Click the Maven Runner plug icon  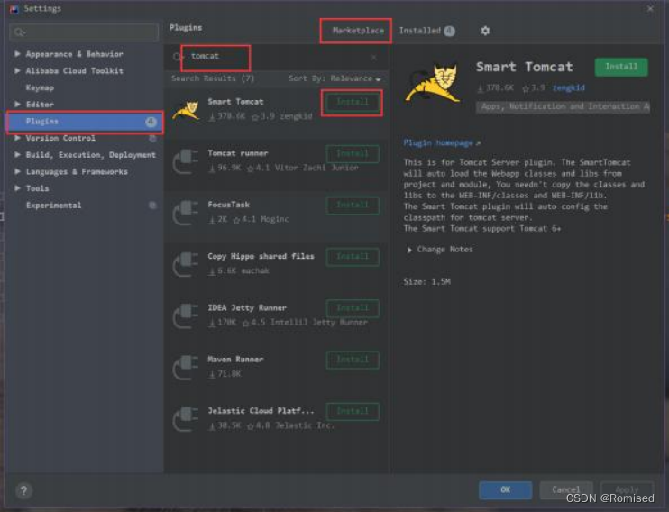coord(186,368)
